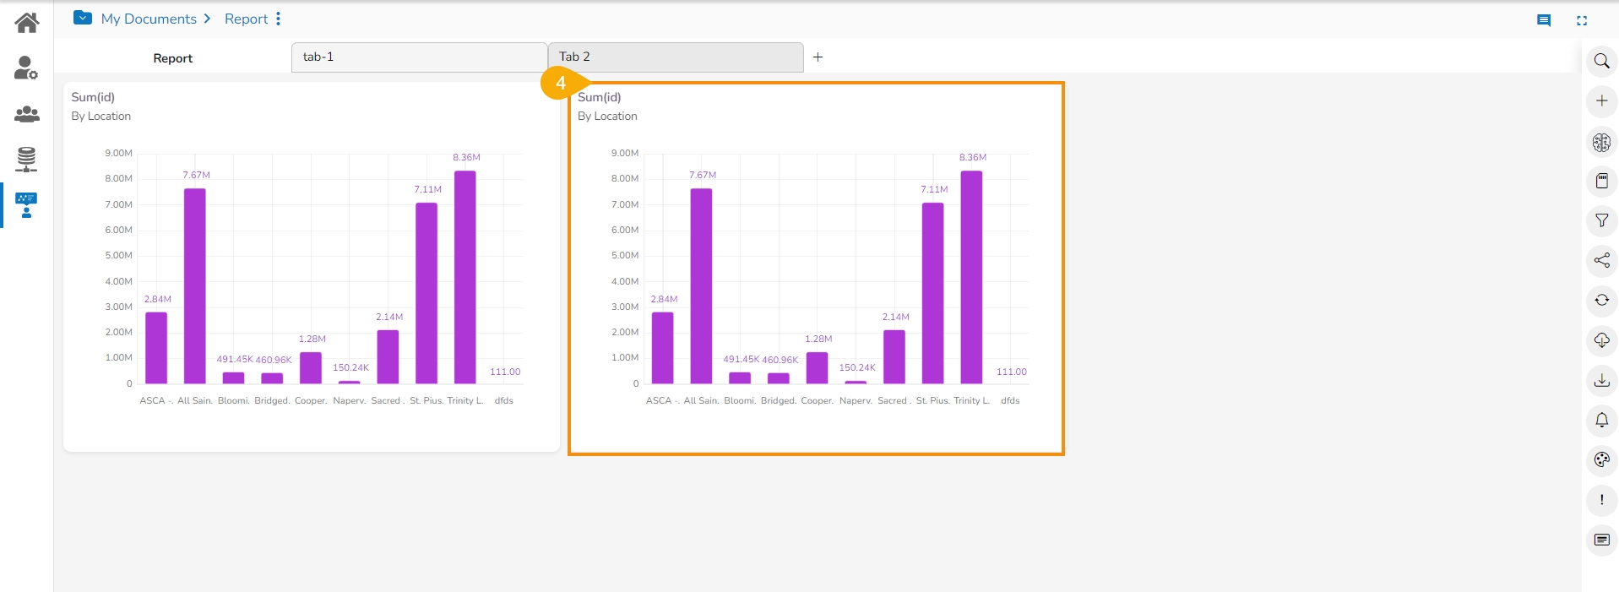
Task: Open the notes message icon at toolbar bottom
Action: click(1601, 540)
